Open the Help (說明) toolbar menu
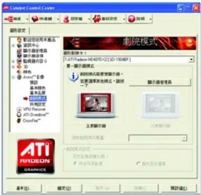This screenshot has width=201, height=195. point(140,19)
